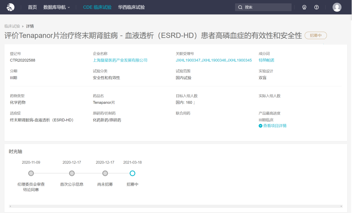Click the 招募中 status badge
Viewport: 352px width, 213px height.
[x=315, y=36]
